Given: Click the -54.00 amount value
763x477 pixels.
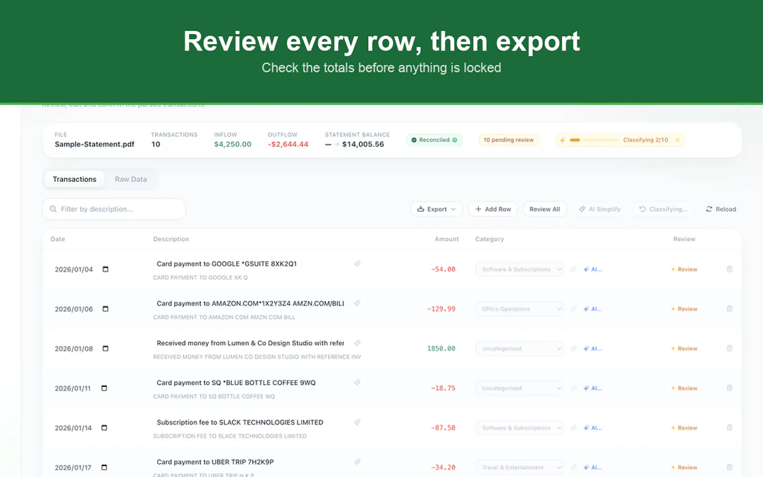Looking at the screenshot, I should pos(443,270).
